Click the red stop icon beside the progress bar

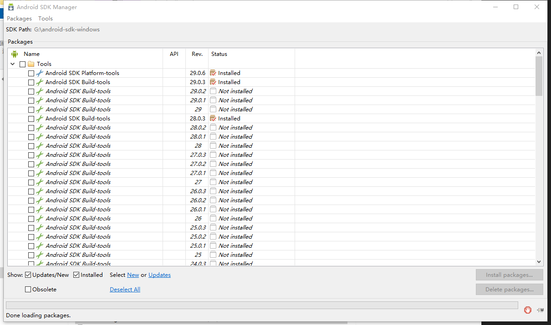(528, 310)
